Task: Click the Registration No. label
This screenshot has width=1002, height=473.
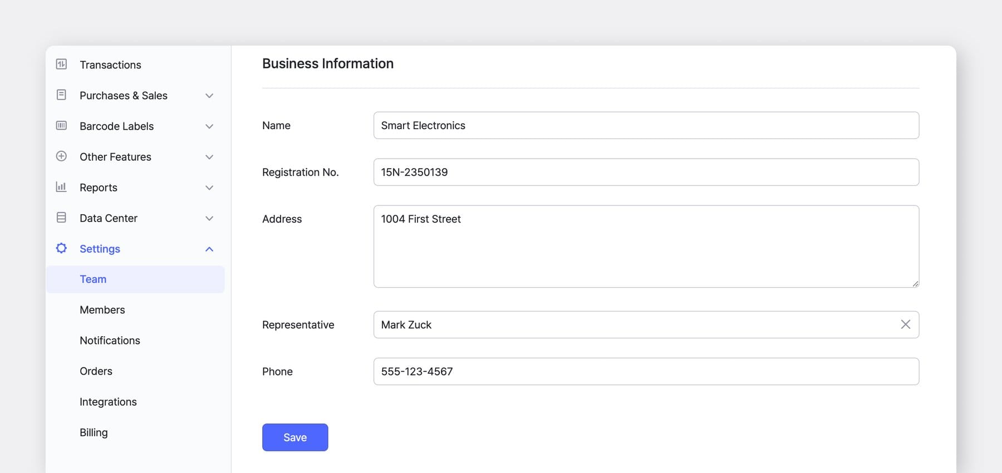Action: (x=301, y=173)
